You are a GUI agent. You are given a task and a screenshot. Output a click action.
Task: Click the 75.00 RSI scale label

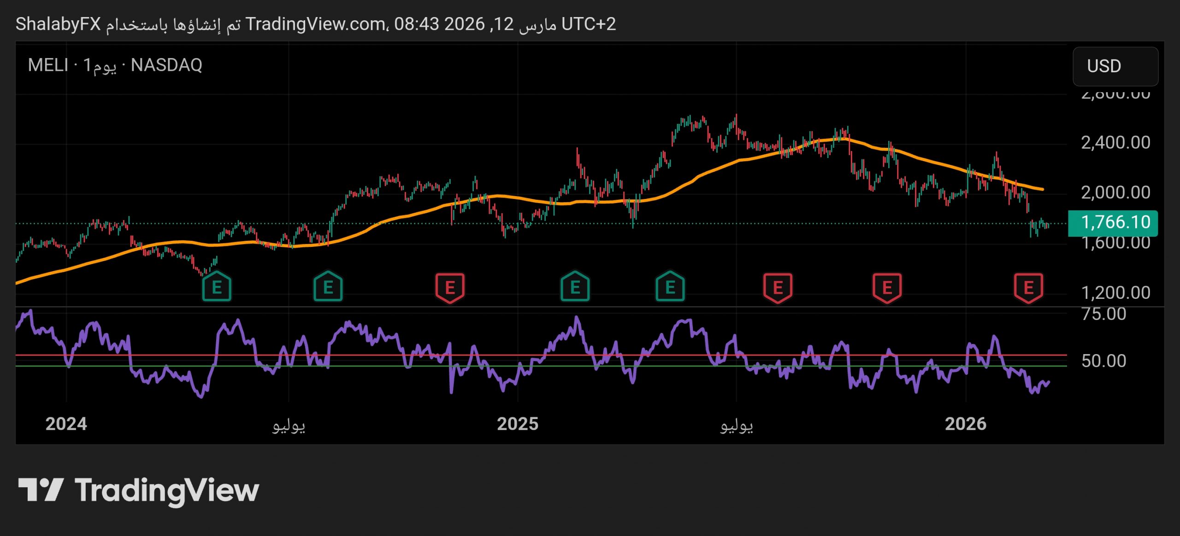point(1103,315)
